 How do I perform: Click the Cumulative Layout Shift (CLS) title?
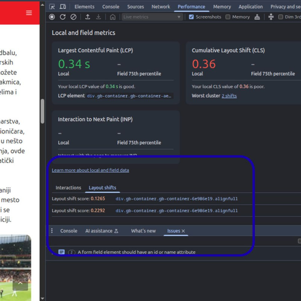click(228, 50)
